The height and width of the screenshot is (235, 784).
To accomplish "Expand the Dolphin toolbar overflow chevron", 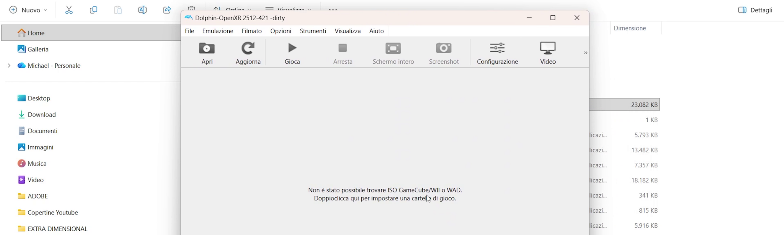I will 585,53.
